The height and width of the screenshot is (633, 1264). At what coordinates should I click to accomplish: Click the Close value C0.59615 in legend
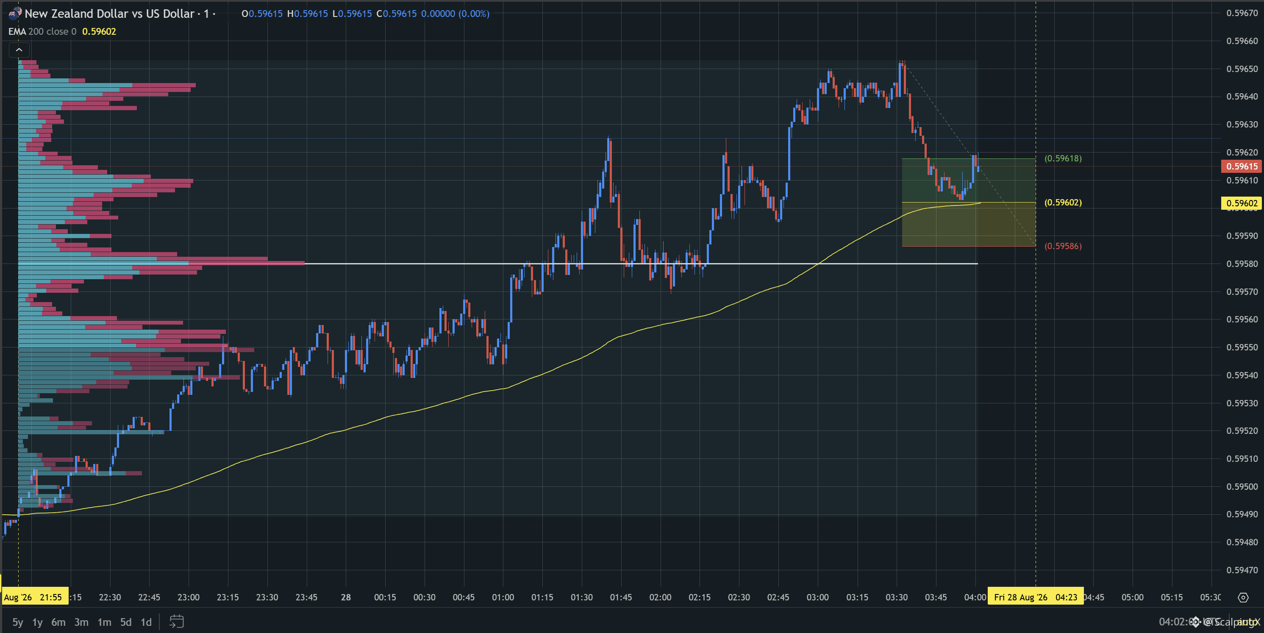click(397, 14)
